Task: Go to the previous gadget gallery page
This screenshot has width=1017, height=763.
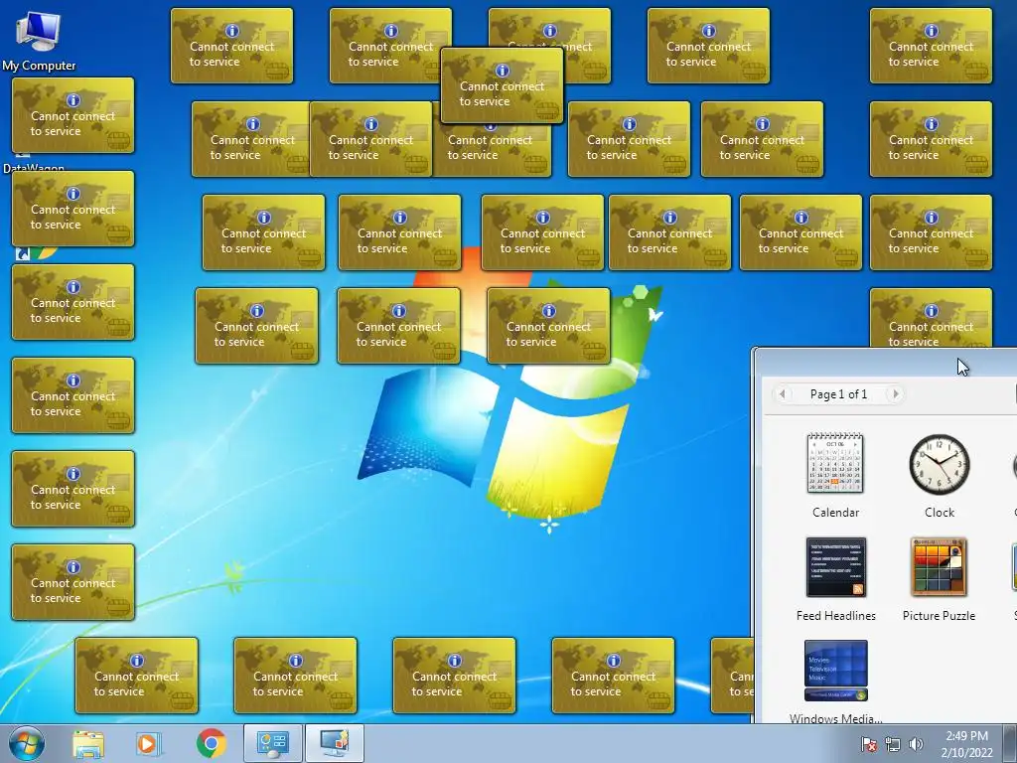Action: click(783, 393)
